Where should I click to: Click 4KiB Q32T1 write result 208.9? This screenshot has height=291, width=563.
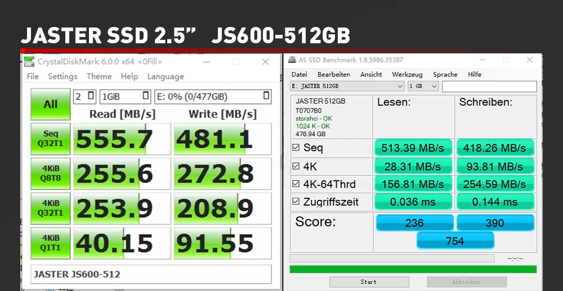tap(222, 208)
